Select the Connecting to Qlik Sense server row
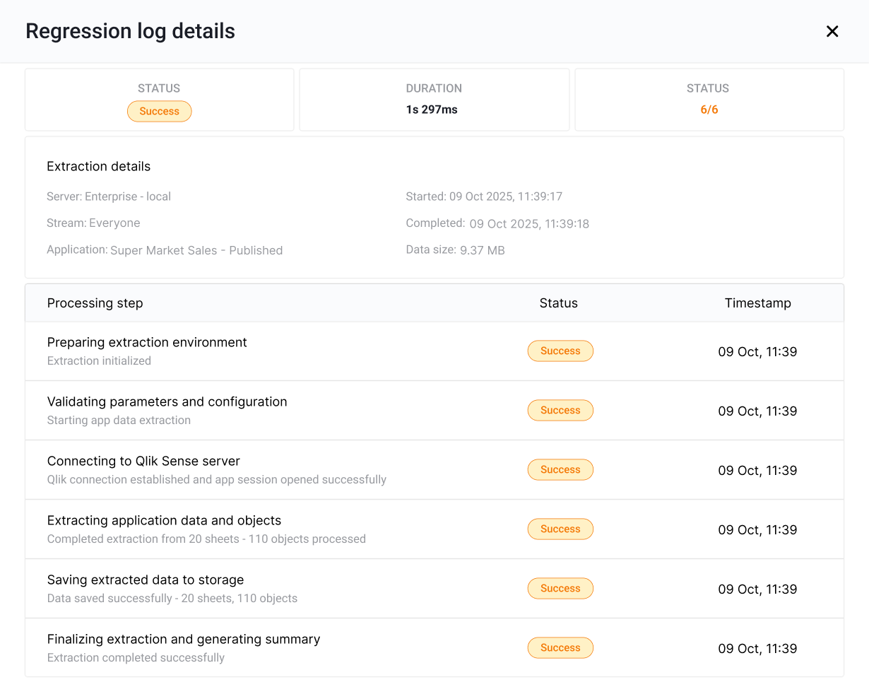The width and height of the screenshot is (869, 687). (x=283, y=469)
